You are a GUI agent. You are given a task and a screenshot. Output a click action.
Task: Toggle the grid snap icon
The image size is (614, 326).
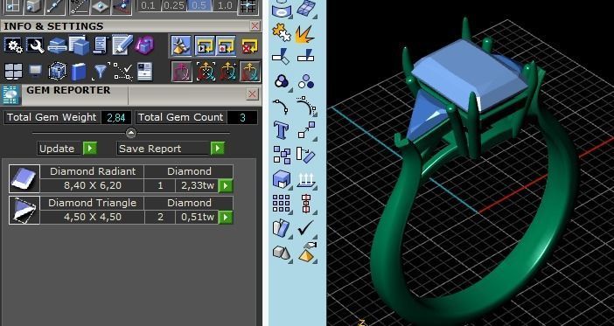[x=248, y=7]
